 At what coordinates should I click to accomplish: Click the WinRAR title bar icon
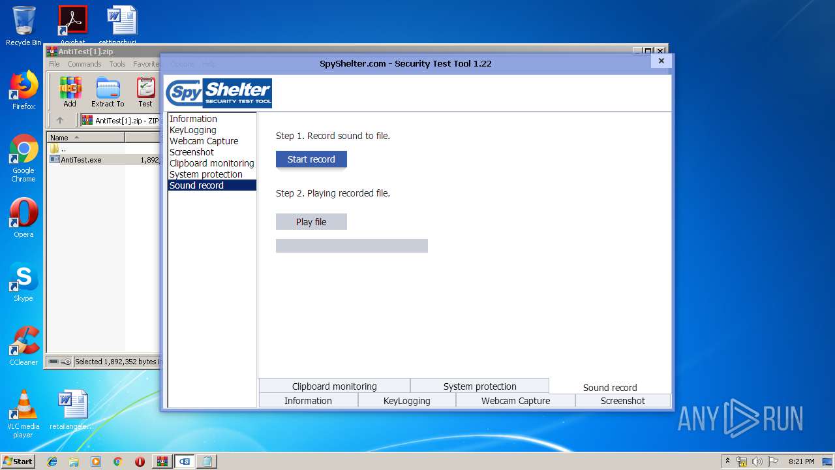coord(52,52)
